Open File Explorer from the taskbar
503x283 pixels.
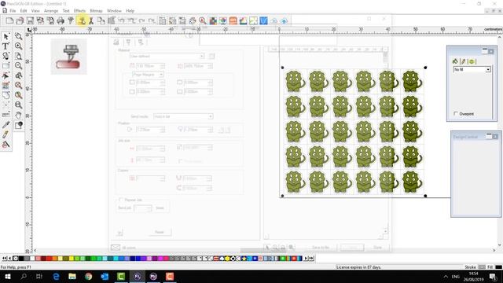[x=72, y=276]
